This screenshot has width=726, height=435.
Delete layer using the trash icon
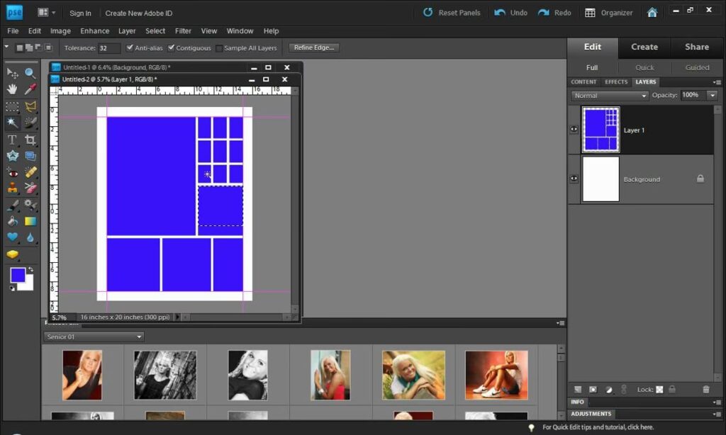click(x=705, y=389)
